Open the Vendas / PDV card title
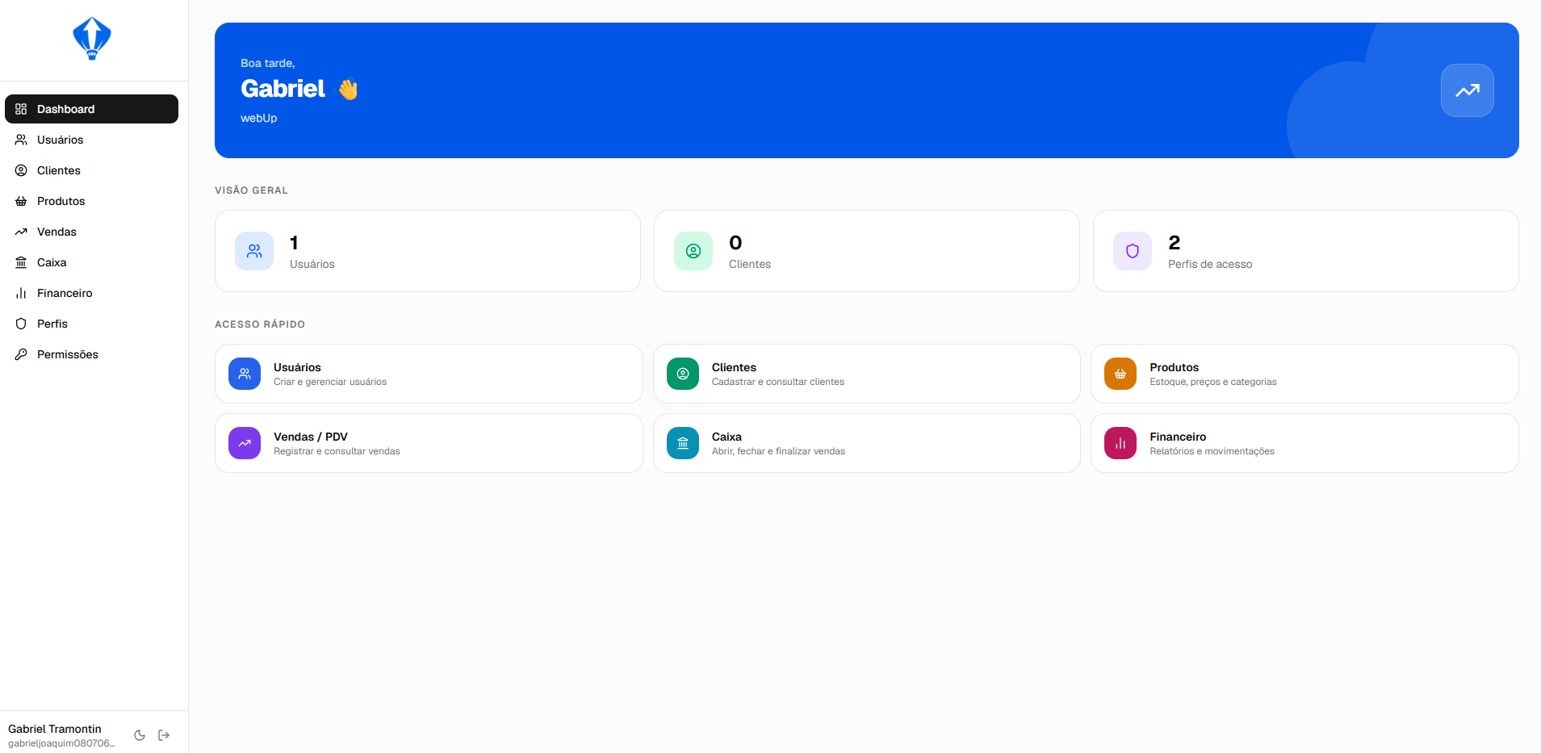1541x753 pixels. (x=311, y=437)
